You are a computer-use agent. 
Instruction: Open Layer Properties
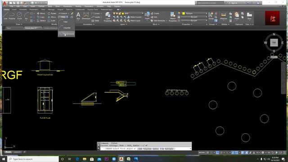tap(108, 17)
